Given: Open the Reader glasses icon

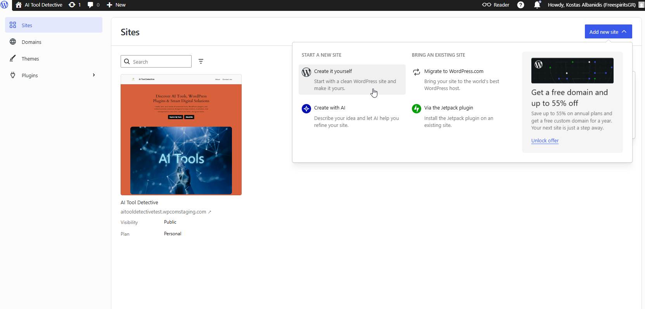Looking at the screenshot, I should (486, 5).
